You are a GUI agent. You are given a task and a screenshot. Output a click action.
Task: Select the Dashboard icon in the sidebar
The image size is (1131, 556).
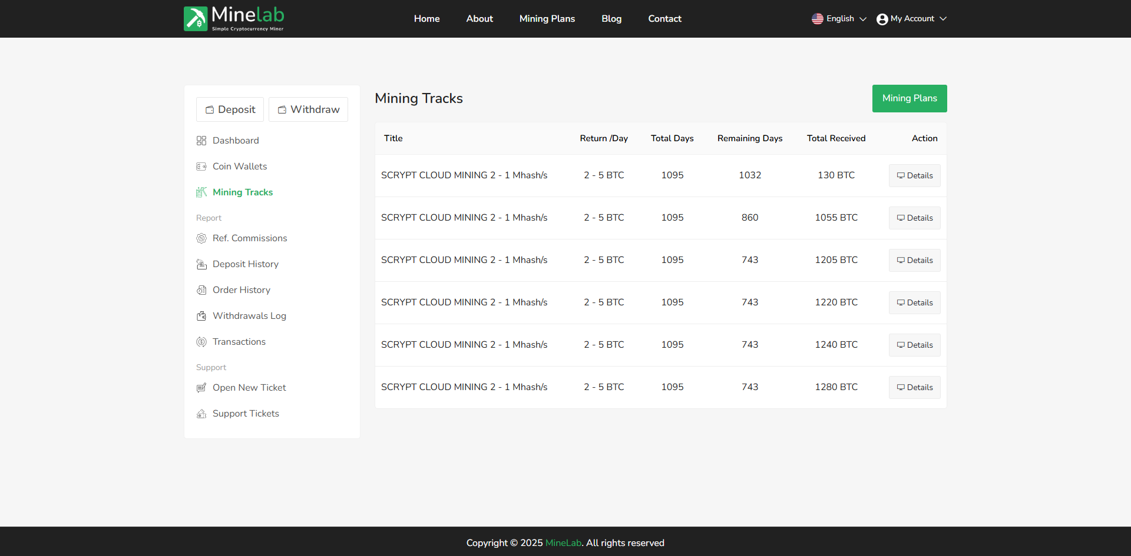202,140
